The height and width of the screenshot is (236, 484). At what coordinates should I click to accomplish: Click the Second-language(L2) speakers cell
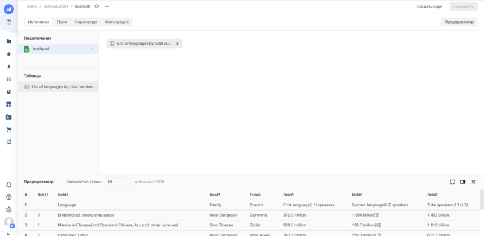click(x=380, y=205)
